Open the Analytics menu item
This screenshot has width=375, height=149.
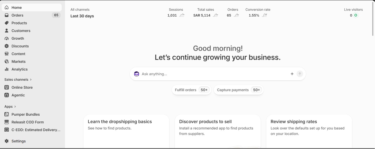32,69
